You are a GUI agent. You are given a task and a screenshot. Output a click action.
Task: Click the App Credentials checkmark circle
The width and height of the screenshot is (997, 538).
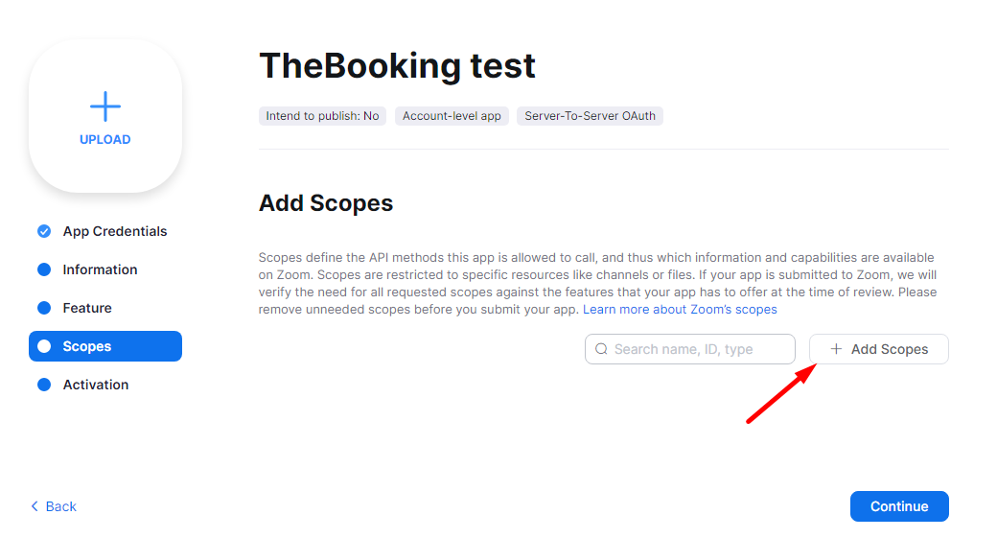[44, 231]
